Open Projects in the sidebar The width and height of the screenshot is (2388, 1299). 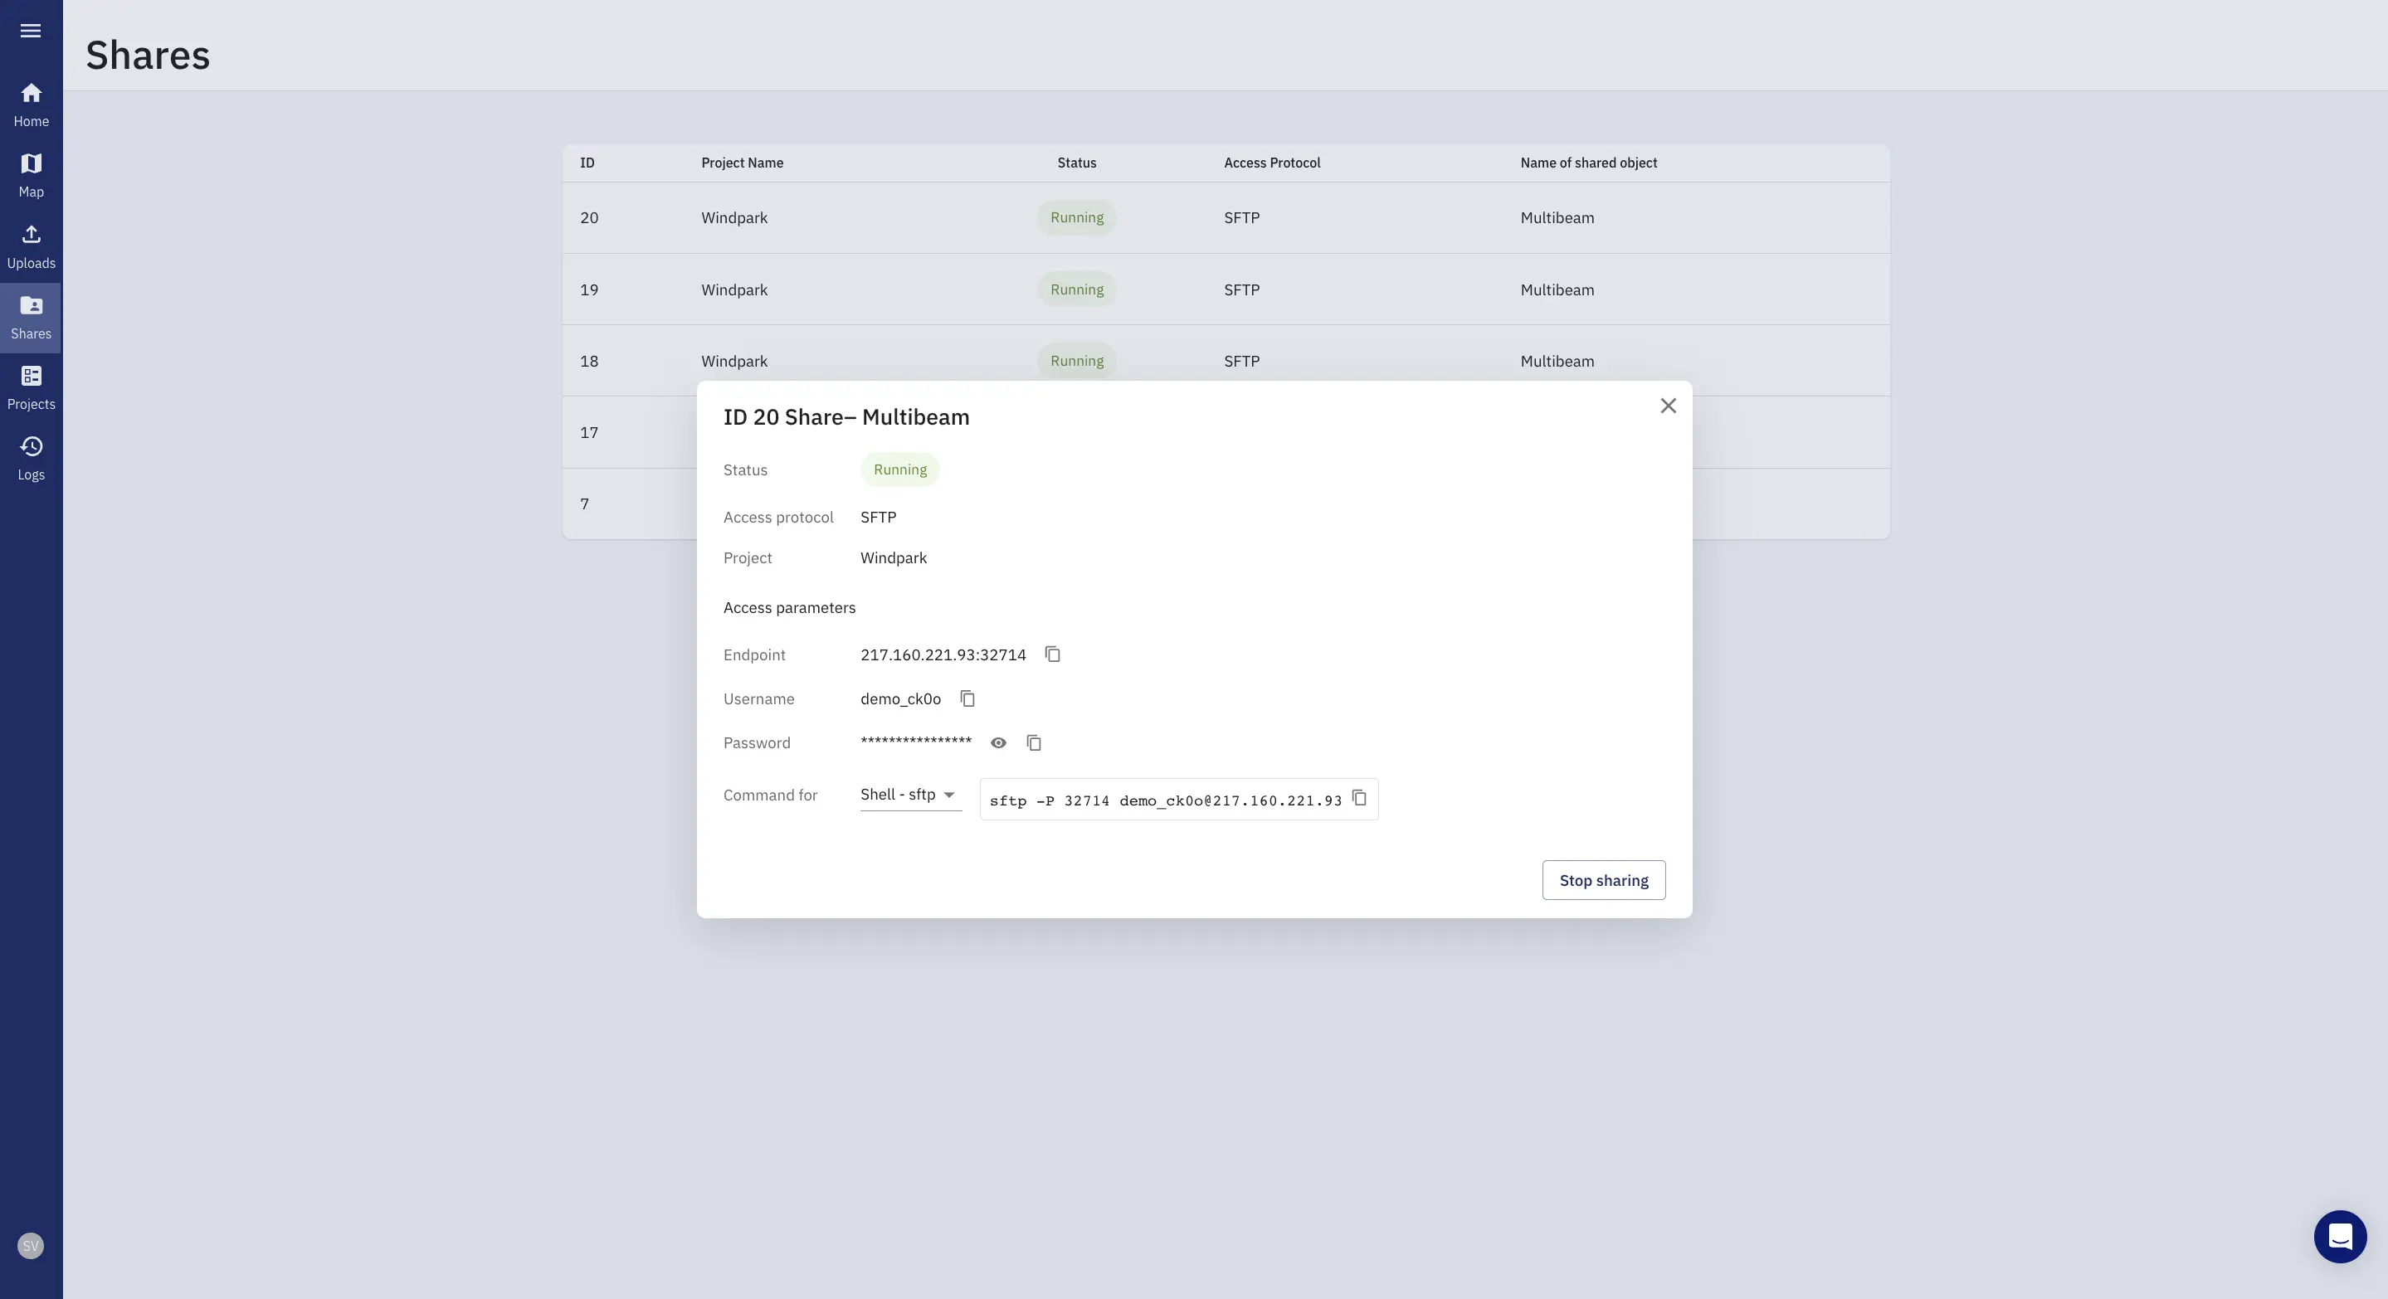pyautogui.click(x=31, y=388)
